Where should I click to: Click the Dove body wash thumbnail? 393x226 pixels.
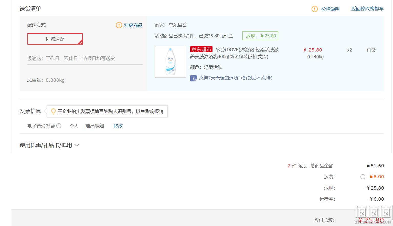[x=171, y=62]
